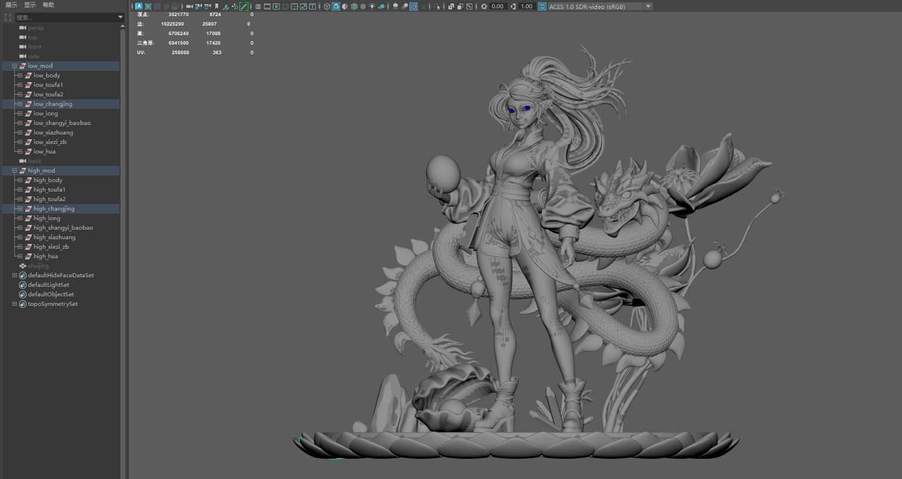The image size is (902, 479).
Task: Toggle the safe action icon
Action: click(x=304, y=7)
